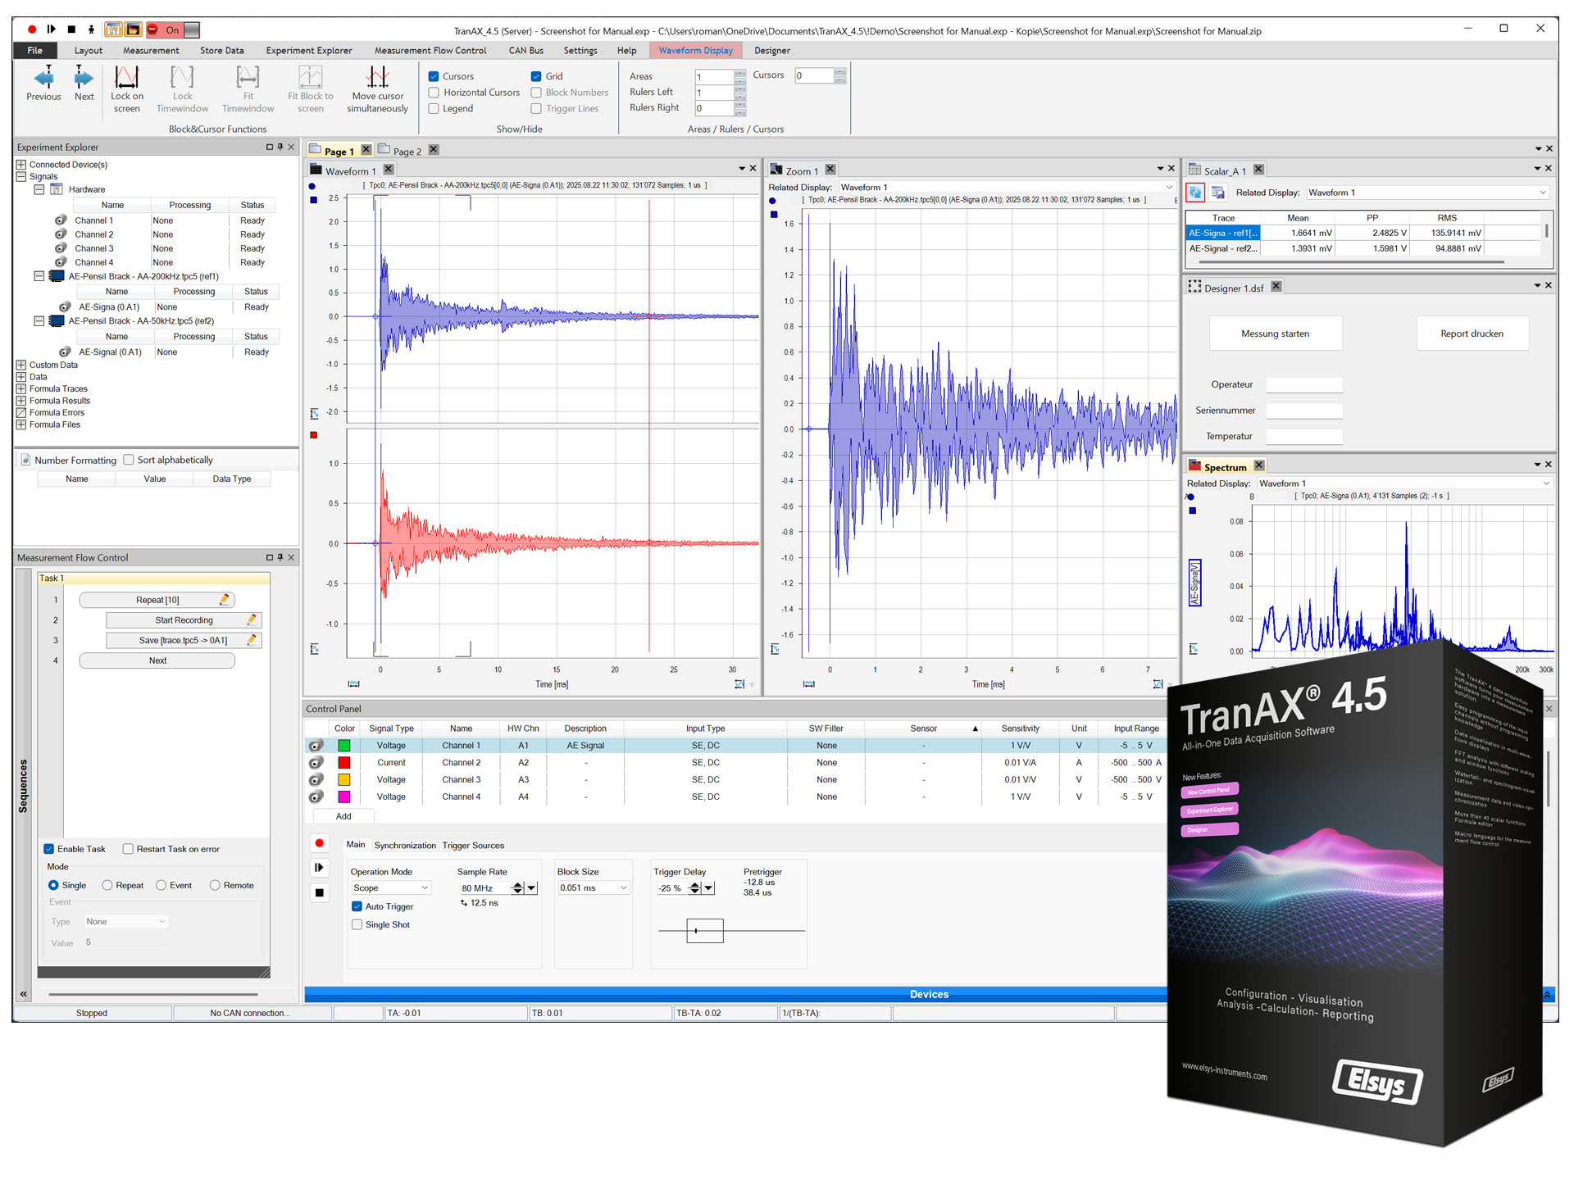This screenshot has width=1574, height=1180.
Task: Expand the Custom Data tree item
Action: coord(20,365)
